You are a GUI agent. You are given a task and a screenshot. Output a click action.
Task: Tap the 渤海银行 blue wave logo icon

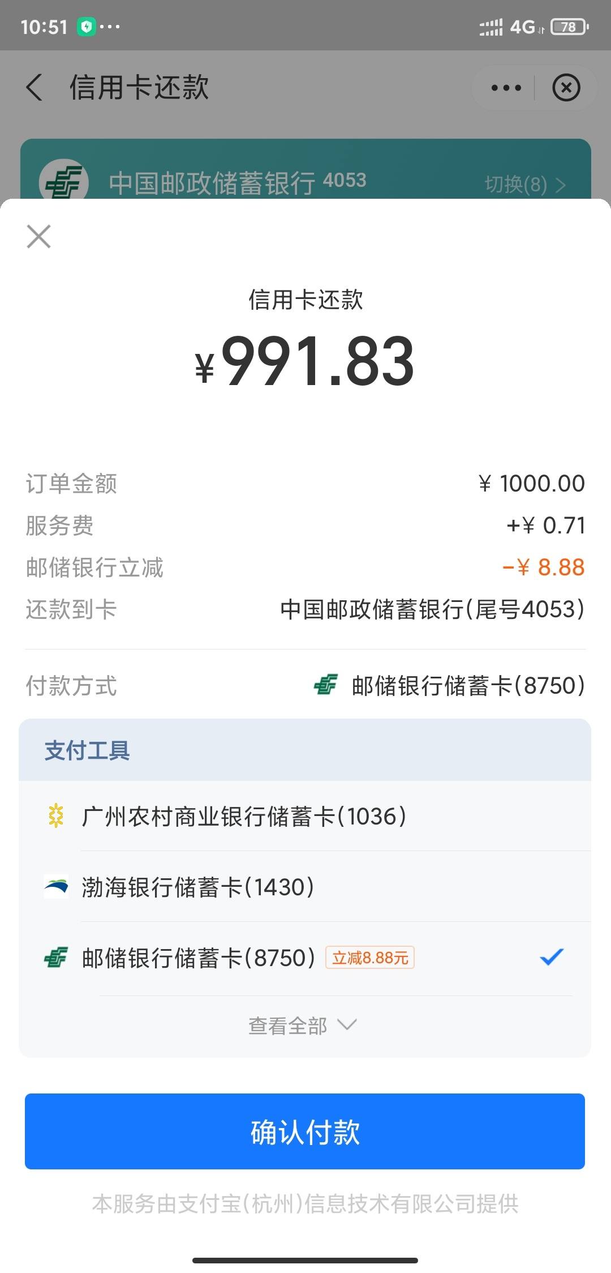click(x=56, y=887)
